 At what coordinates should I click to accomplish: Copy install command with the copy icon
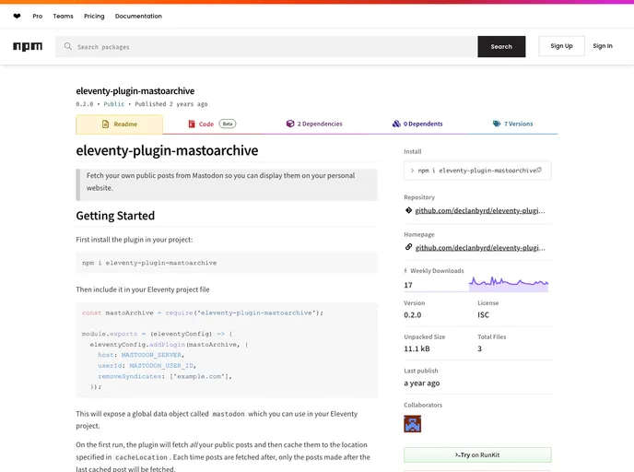coord(539,170)
